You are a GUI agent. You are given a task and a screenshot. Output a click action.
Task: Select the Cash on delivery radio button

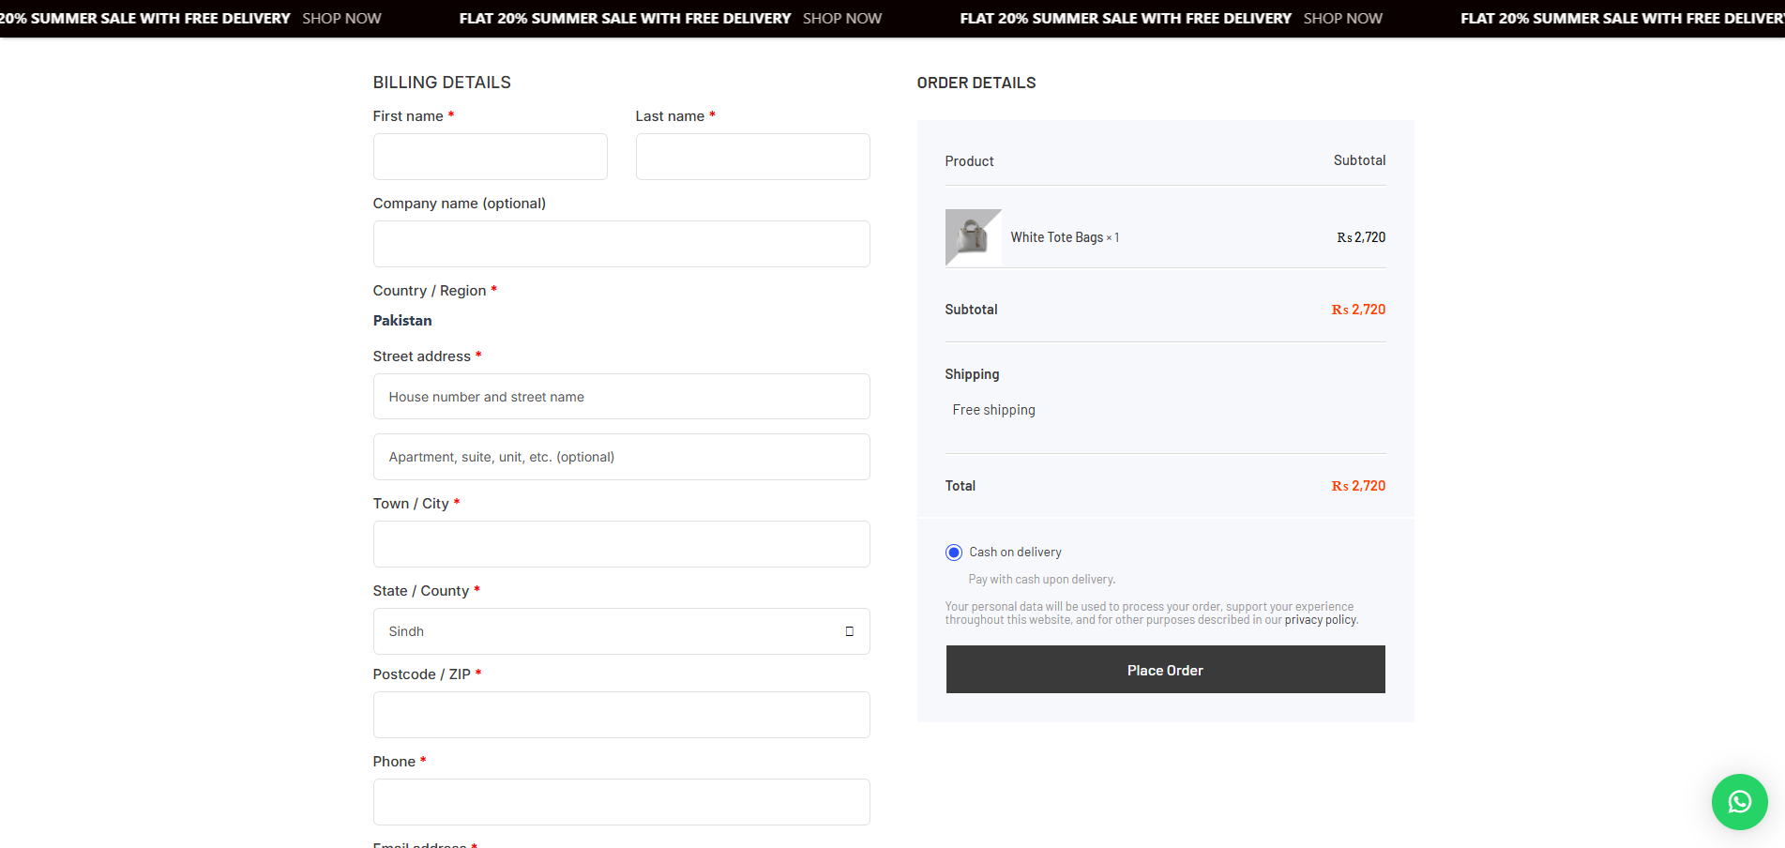pos(954,553)
